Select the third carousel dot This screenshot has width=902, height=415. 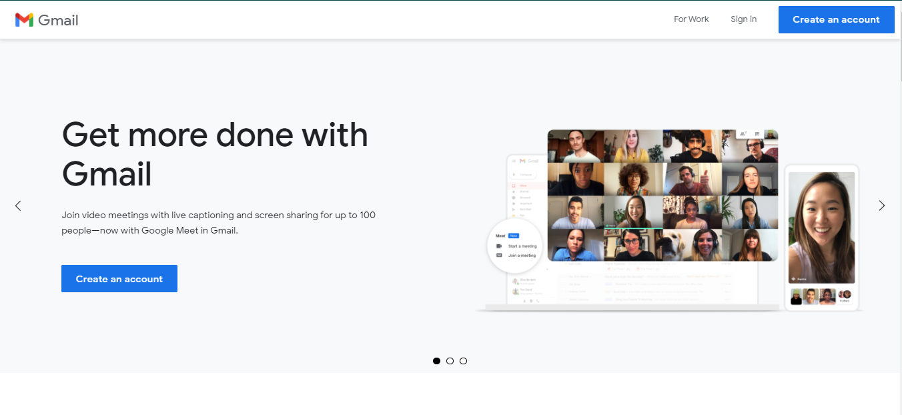(x=463, y=360)
